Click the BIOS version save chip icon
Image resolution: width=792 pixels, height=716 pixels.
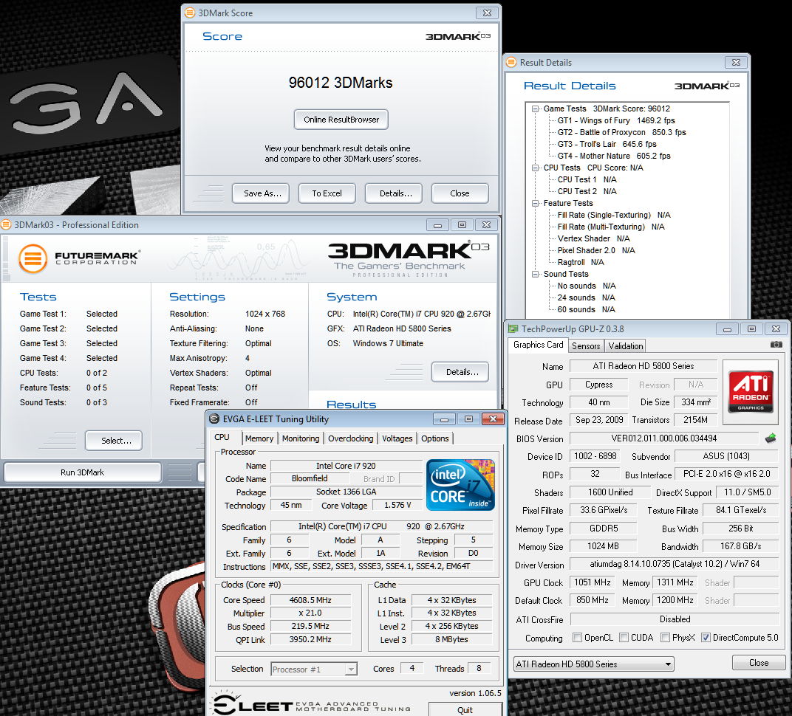coord(771,438)
